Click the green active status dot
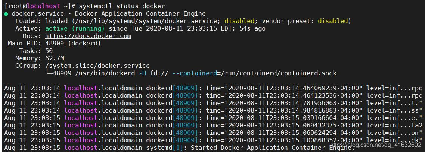The height and width of the screenshot is (152, 425). [6, 14]
